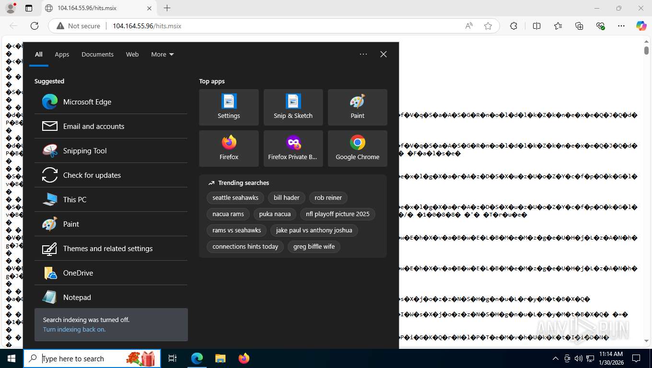Click the taskbar search box

(92, 358)
